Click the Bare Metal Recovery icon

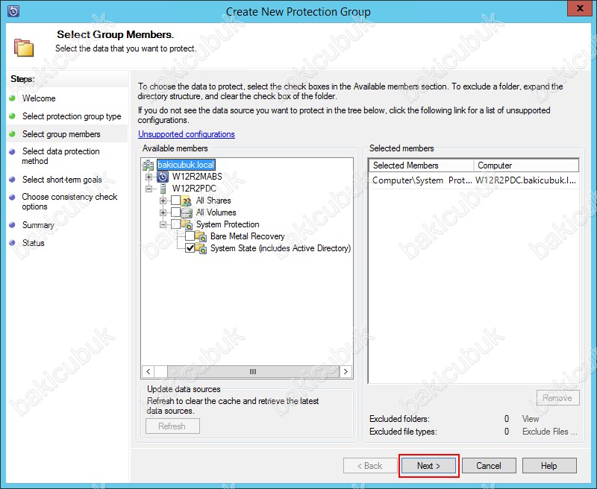(201, 236)
